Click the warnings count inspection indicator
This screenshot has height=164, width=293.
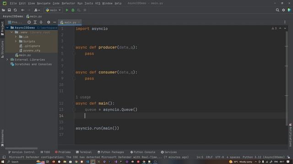click(274, 28)
